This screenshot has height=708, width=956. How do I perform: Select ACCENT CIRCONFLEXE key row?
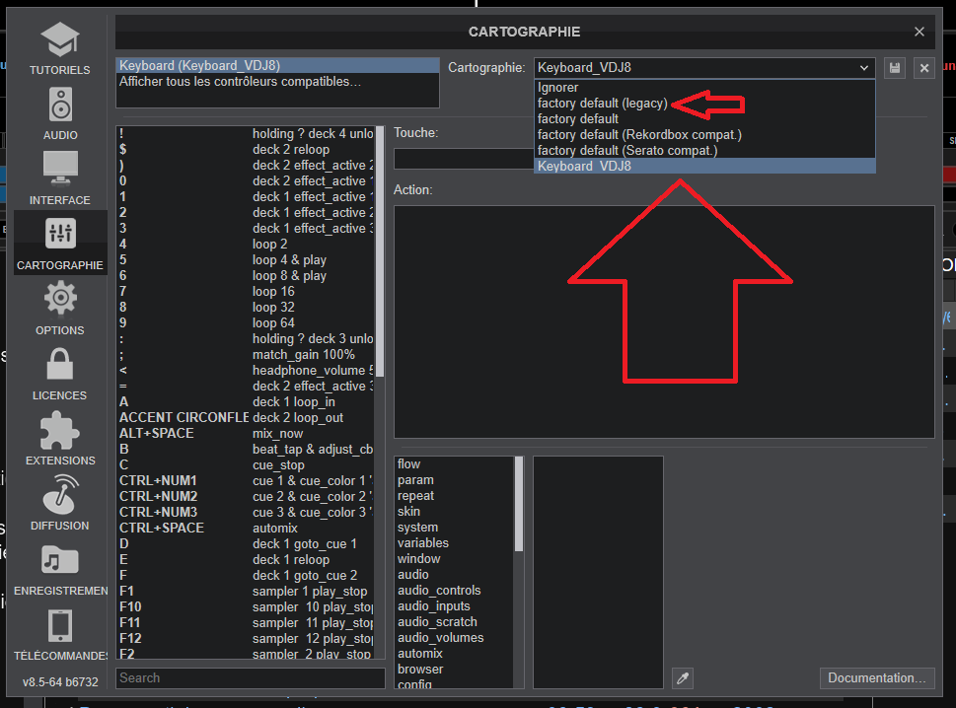[246, 417]
